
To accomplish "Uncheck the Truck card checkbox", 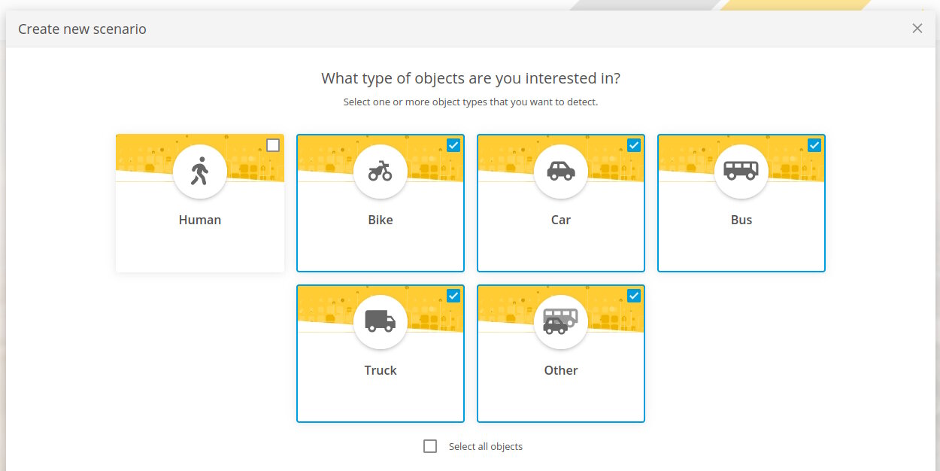I will [453, 296].
